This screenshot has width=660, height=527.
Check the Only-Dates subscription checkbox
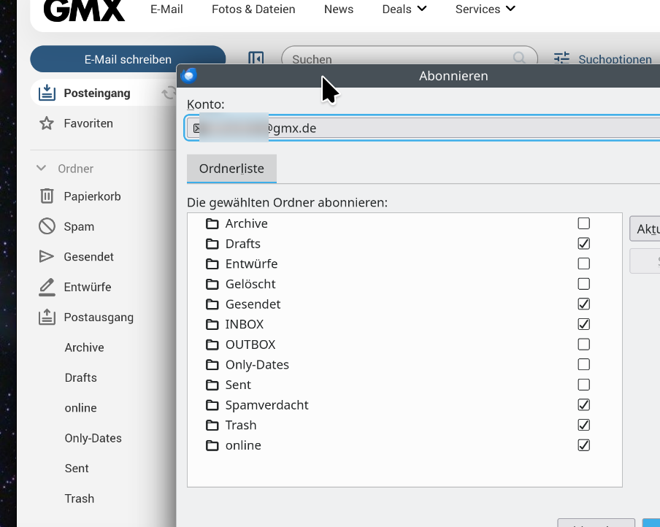point(584,364)
